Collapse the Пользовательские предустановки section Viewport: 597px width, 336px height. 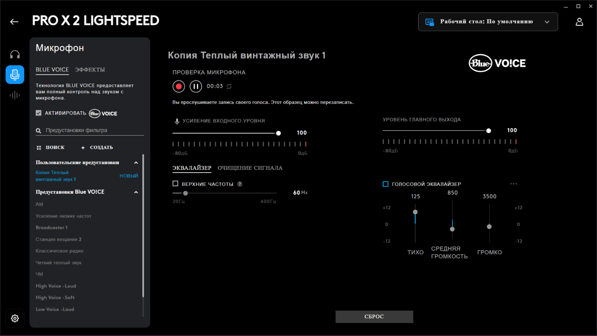[x=136, y=162]
